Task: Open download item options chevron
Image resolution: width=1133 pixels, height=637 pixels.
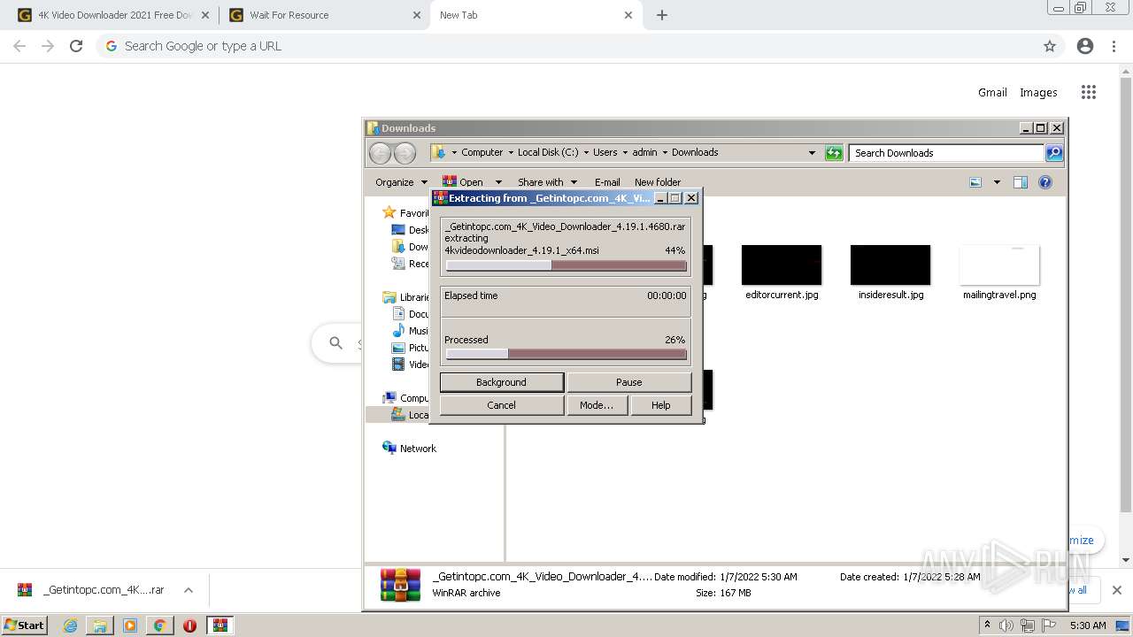Action: click(x=189, y=590)
